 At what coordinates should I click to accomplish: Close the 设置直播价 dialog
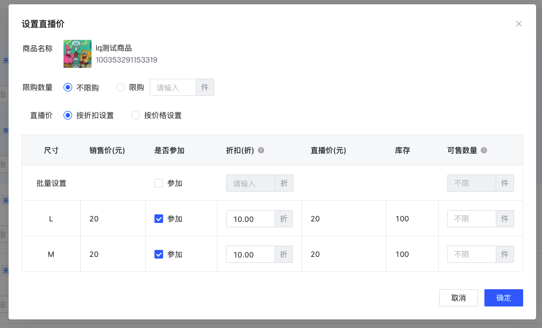point(518,24)
